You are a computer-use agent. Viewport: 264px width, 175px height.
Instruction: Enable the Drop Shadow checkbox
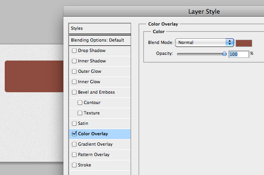point(74,51)
